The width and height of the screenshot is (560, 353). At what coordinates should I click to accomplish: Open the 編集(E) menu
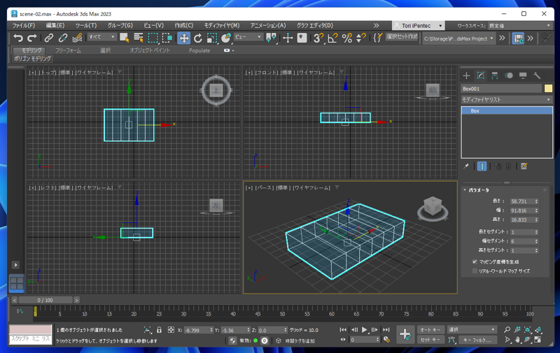(55, 26)
